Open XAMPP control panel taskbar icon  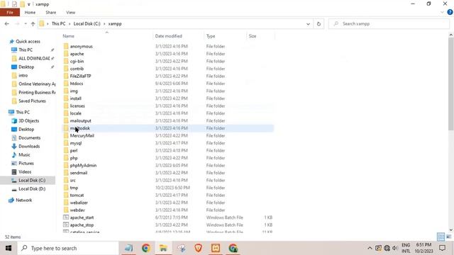coord(216,248)
